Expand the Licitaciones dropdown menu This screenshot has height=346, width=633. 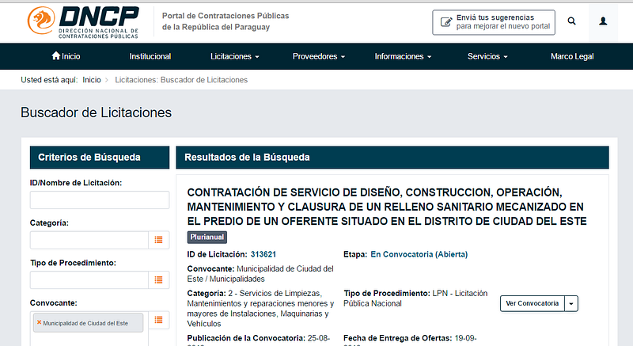[234, 56]
